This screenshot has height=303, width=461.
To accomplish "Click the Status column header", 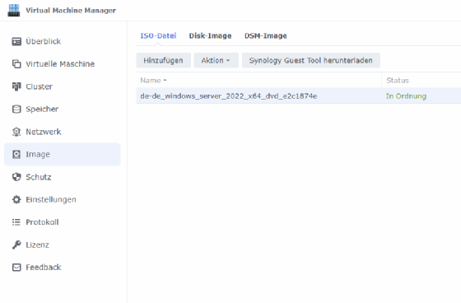I will pos(421,81).
